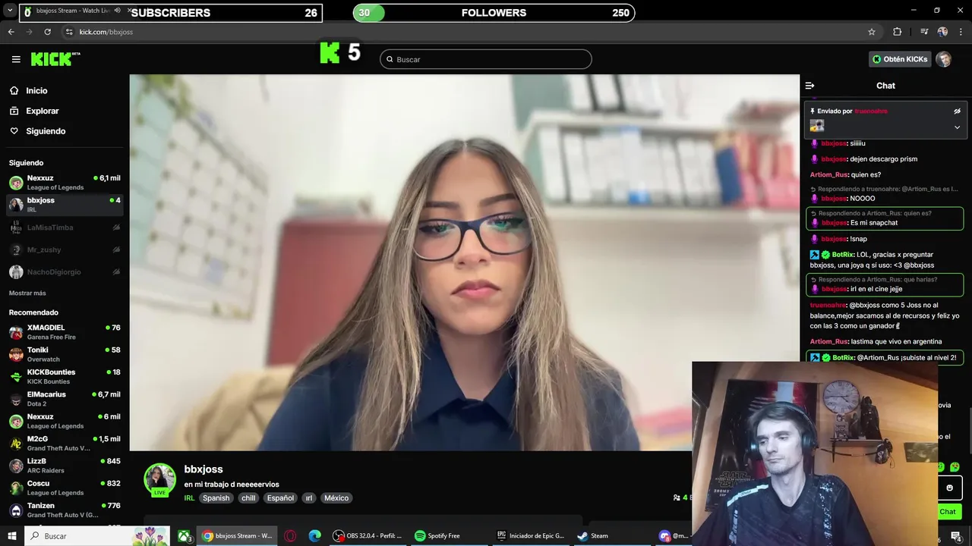Viewport: 972px width, 546px height.
Task: Open the Windows notification center icon
Action: click(956, 537)
